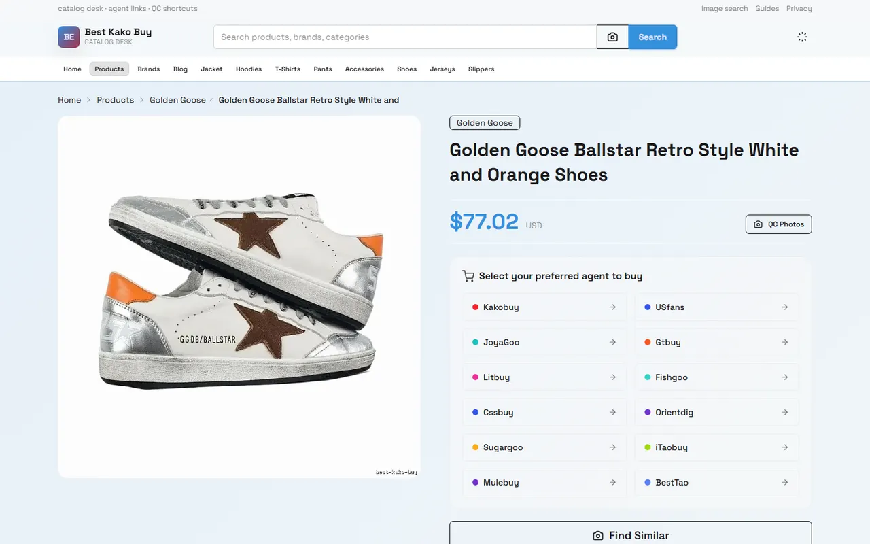
Task: Open the Jerseys category
Action: click(442, 69)
